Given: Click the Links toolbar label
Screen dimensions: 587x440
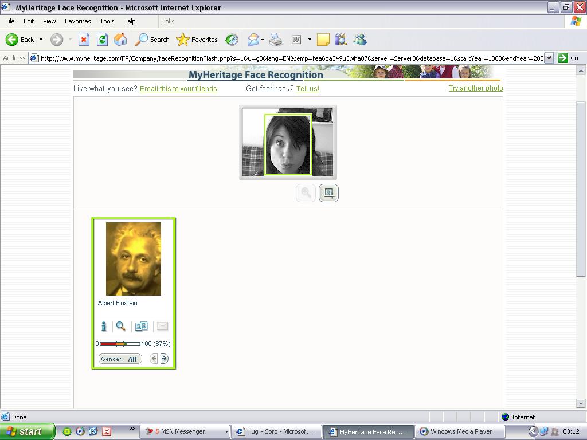Looking at the screenshot, I should coord(168,21).
